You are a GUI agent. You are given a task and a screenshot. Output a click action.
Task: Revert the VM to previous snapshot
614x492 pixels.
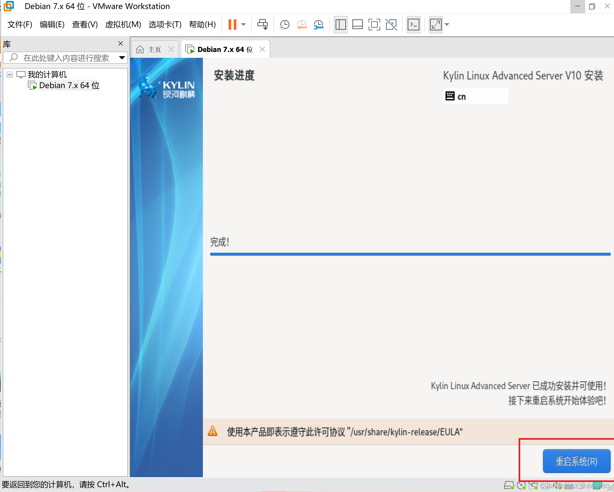(302, 25)
